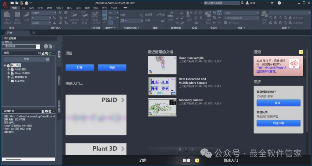
Task: Select the 布管 pipe routing tool
Action: pyautogui.click(x=26, y=16)
